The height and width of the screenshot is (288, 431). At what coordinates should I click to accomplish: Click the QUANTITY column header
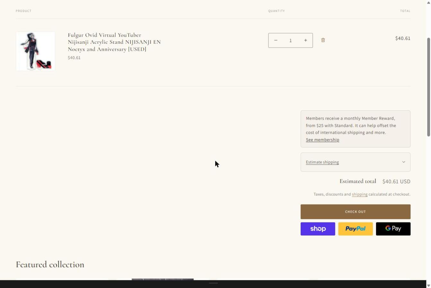[277, 11]
